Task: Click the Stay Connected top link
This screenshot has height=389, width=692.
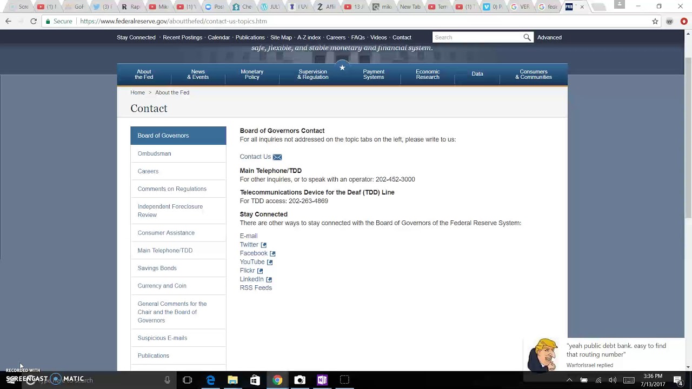Action: point(136,37)
